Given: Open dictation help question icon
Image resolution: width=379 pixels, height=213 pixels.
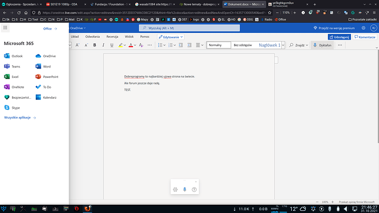Looking at the screenshot, I should coord(194,189).
